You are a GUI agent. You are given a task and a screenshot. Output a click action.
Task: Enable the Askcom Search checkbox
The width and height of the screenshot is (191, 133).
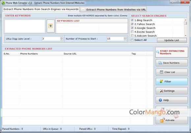[x=132, y=36]
